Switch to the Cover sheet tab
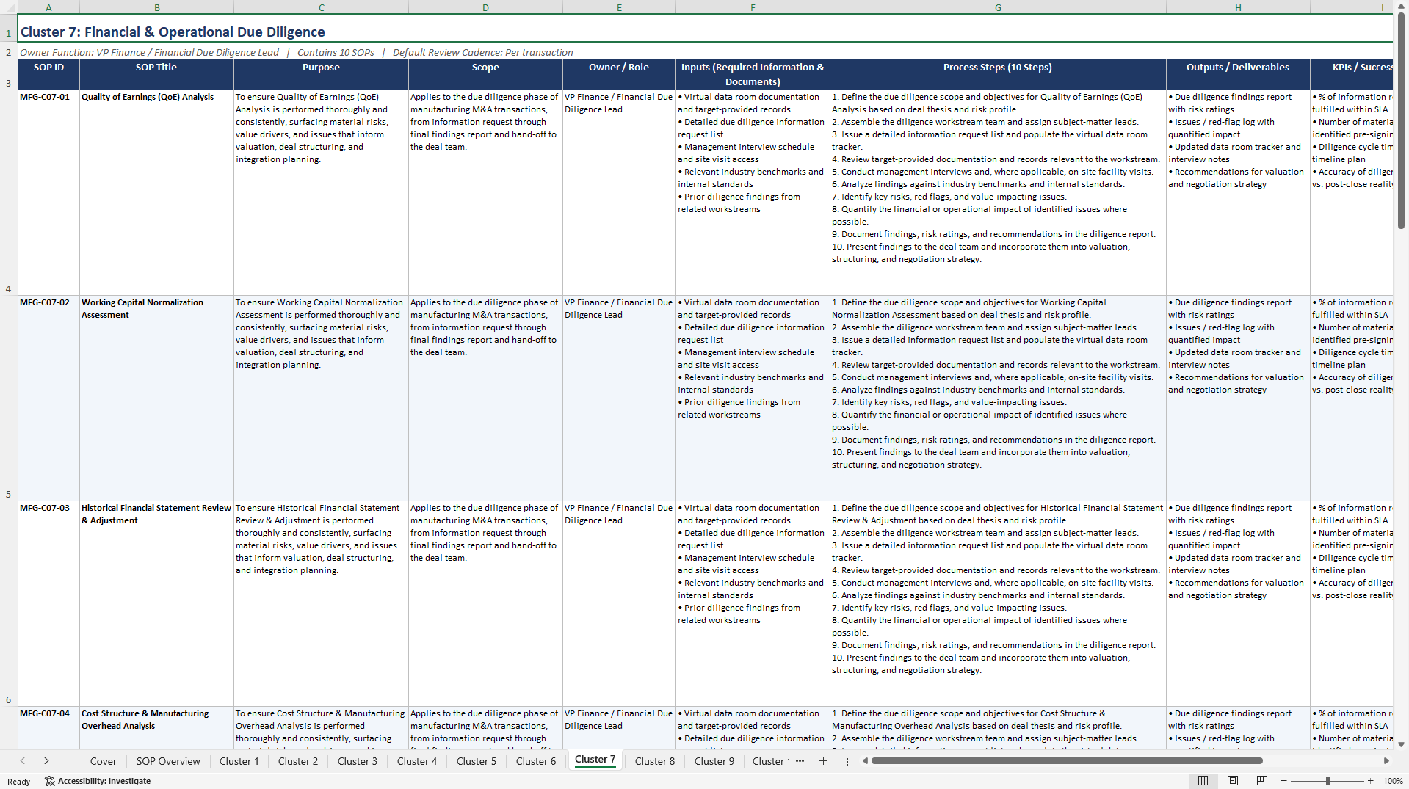Viewport: 1409px width, 789px height. click(x=103, y=761)
